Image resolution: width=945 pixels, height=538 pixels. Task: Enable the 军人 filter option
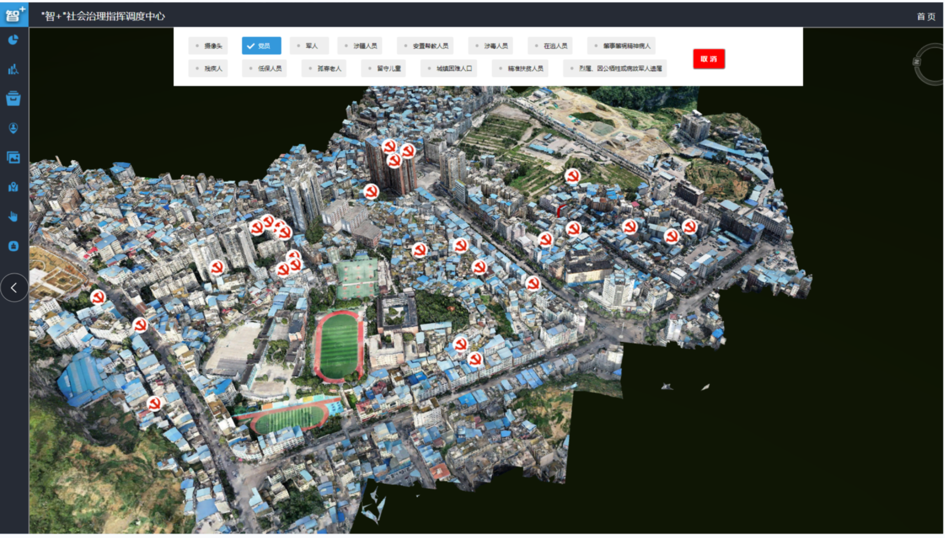[x=309, y=46]
